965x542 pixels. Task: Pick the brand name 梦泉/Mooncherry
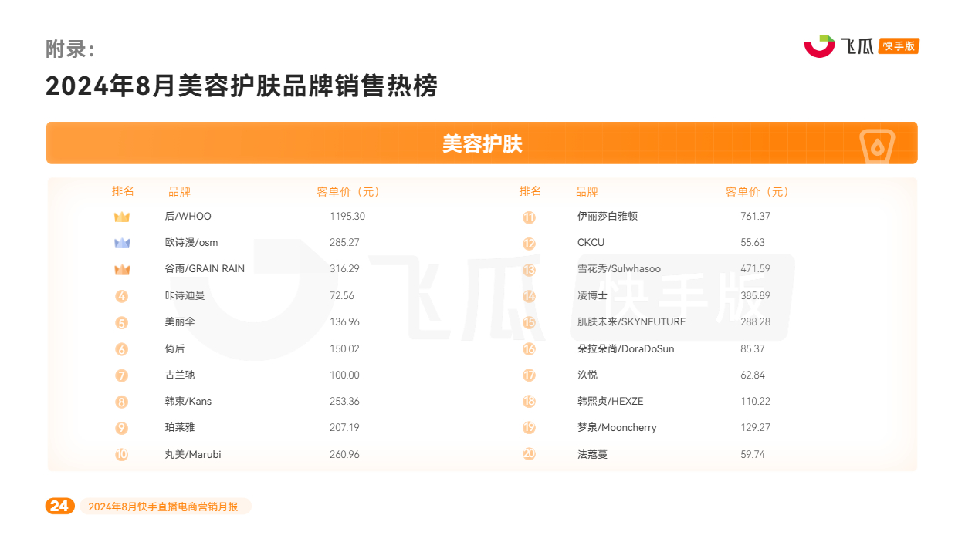617,427
